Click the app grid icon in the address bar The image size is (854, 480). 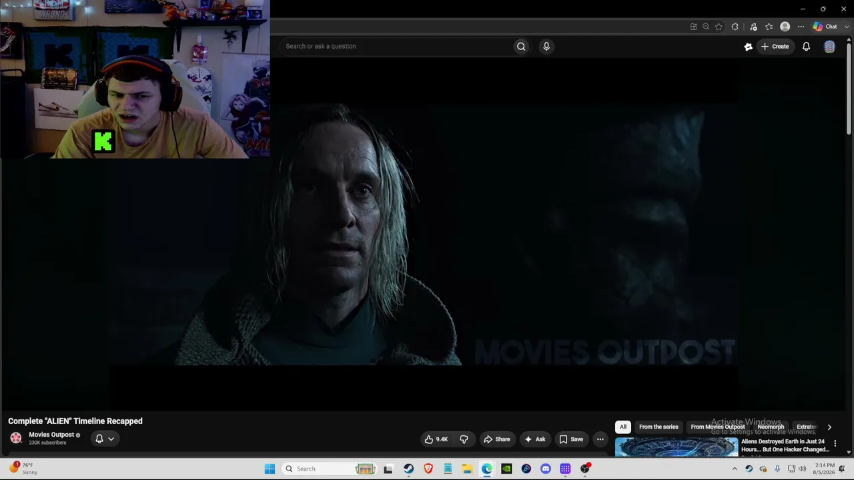pyautogui.click(x=694, y=27)
